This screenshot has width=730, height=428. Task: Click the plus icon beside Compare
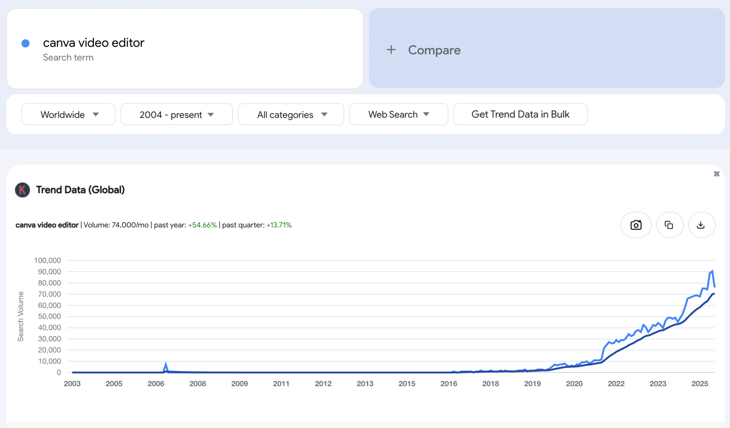(391, 50)
